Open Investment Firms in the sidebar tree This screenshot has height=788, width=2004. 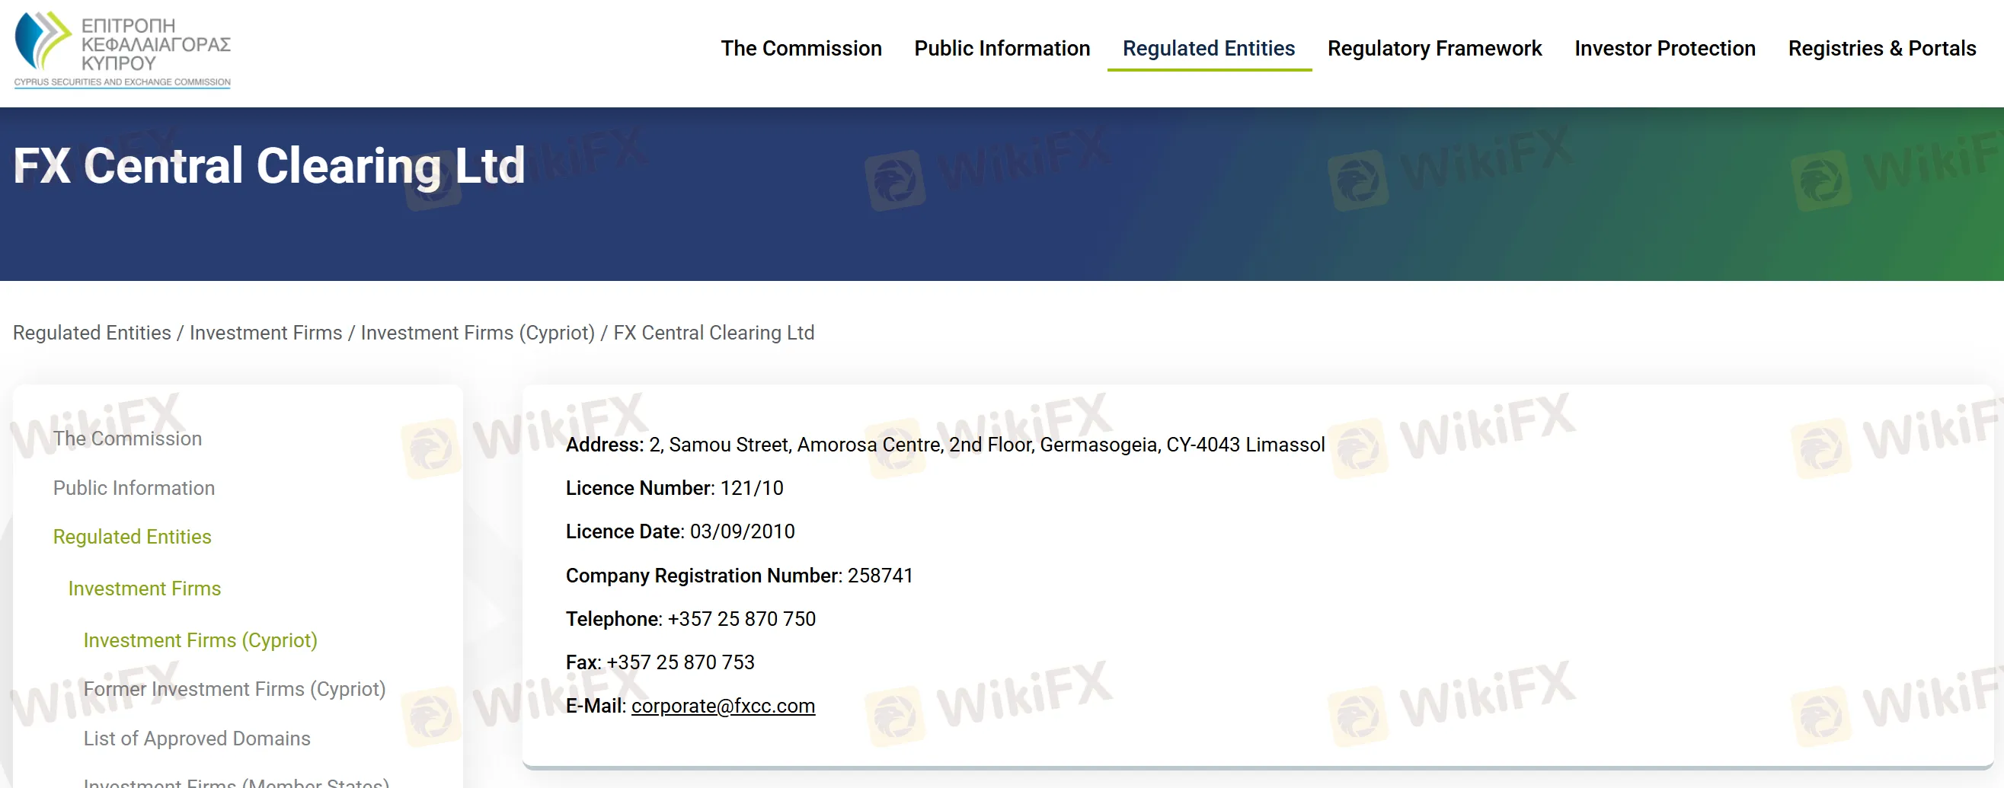point(145,589)
